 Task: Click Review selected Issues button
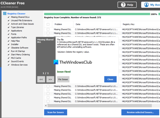pyautogui.click(x=140, y=112)
